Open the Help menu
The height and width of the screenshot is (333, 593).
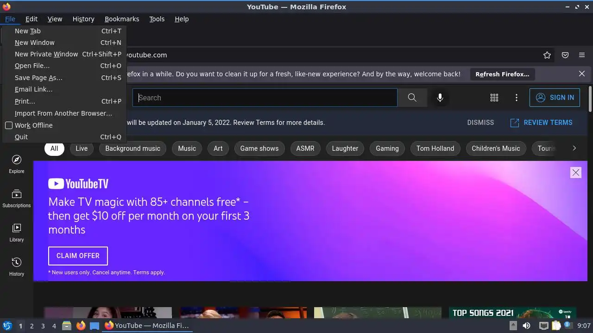(x=182, y=19)
